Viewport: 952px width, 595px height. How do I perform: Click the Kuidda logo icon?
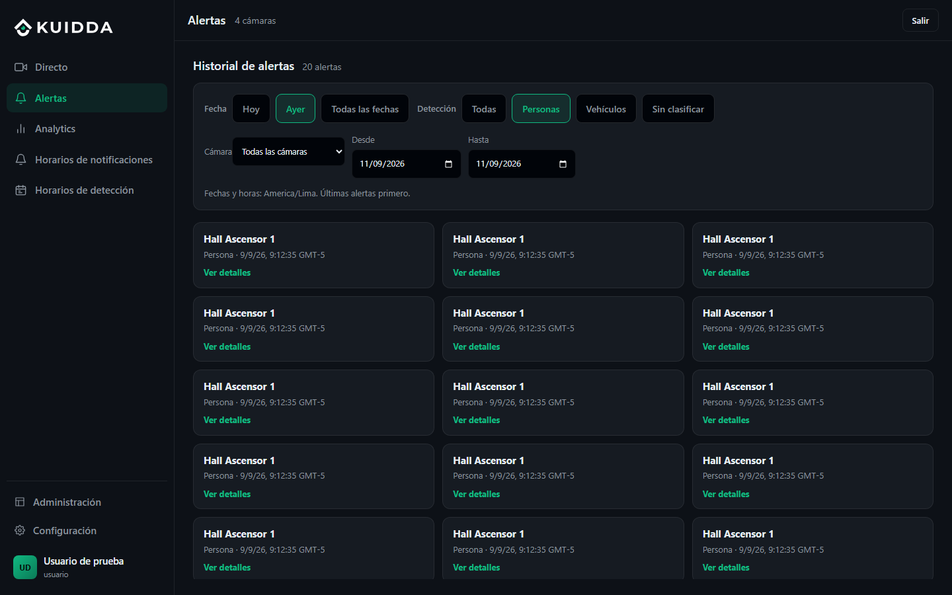[x=23, y=28]
